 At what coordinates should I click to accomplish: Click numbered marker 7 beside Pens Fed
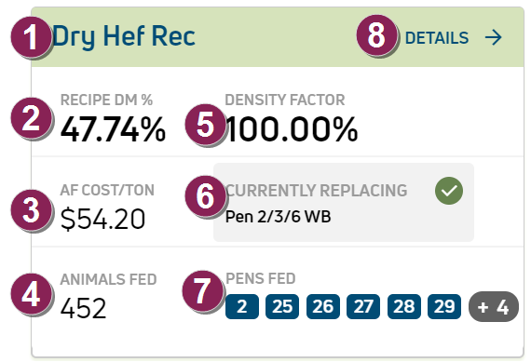point(202,290)
